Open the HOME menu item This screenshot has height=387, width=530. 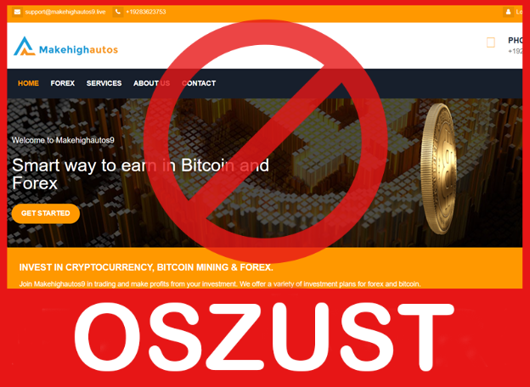(28, 83)
